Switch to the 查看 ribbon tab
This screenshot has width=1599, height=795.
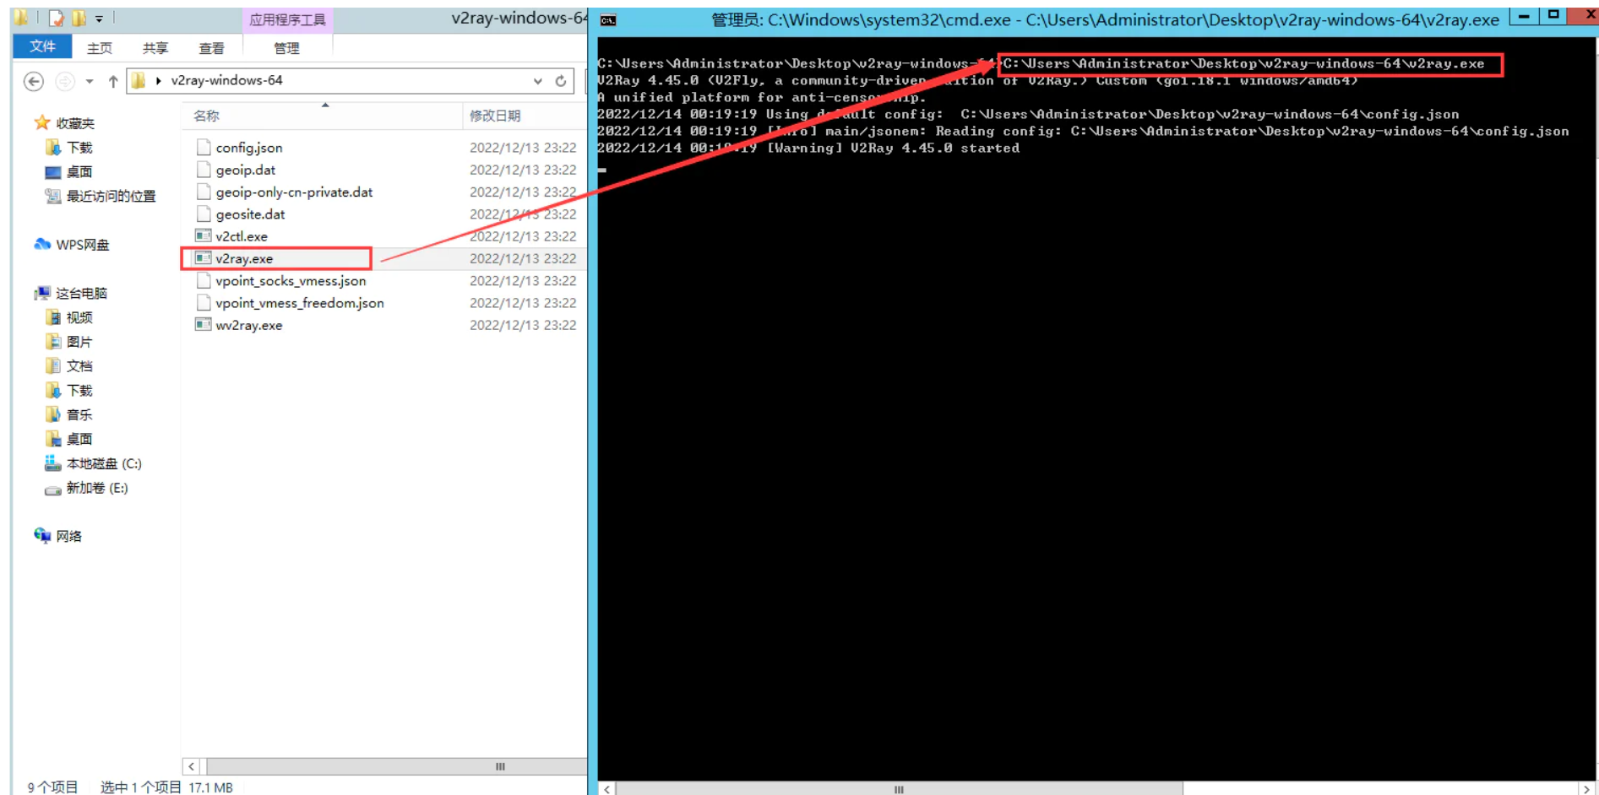coord(211,48)
